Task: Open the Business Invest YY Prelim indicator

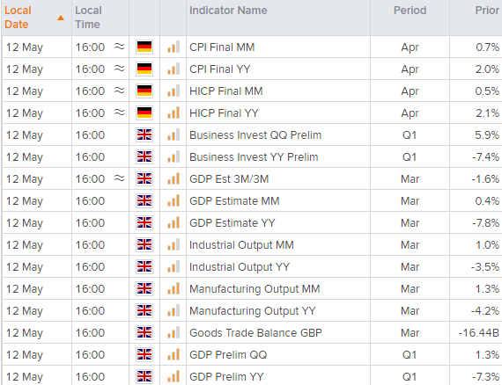Action: (x=254, y=156)
